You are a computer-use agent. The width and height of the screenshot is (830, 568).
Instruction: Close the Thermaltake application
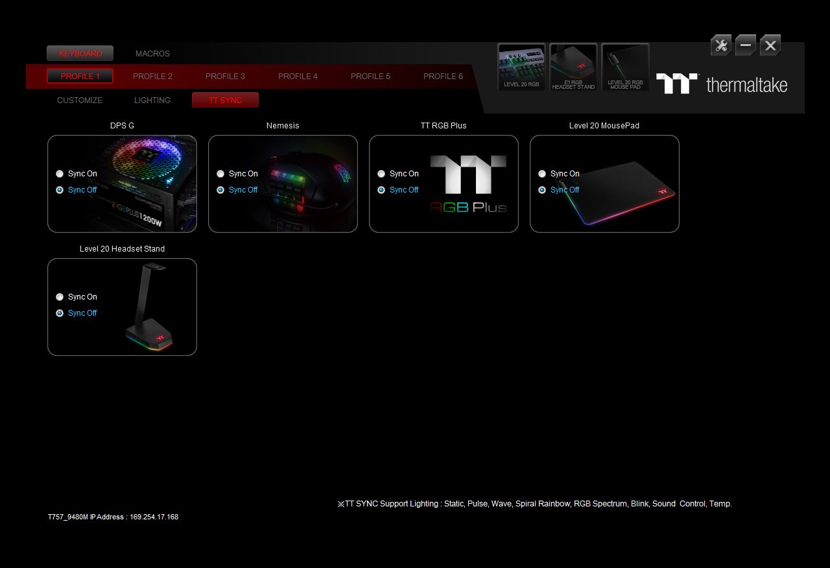pyautogui.click(x=770, y=45)
